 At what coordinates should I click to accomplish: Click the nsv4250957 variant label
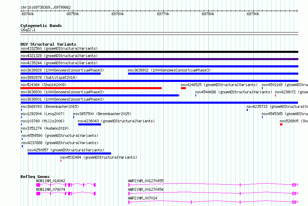click(x=66, y=150)
